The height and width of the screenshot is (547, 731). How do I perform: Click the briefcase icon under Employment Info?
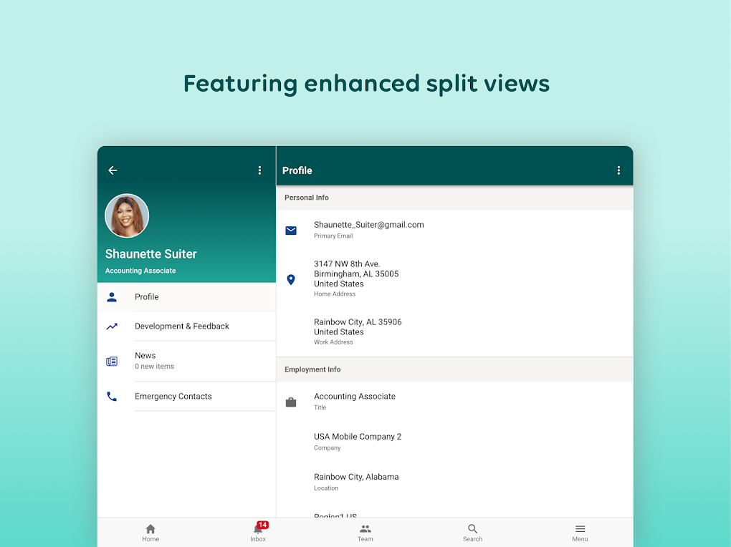point(290,402)
